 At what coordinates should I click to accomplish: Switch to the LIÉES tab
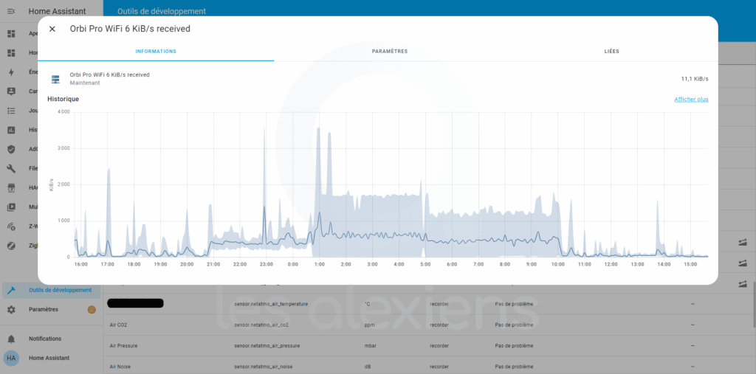(611, 51)
